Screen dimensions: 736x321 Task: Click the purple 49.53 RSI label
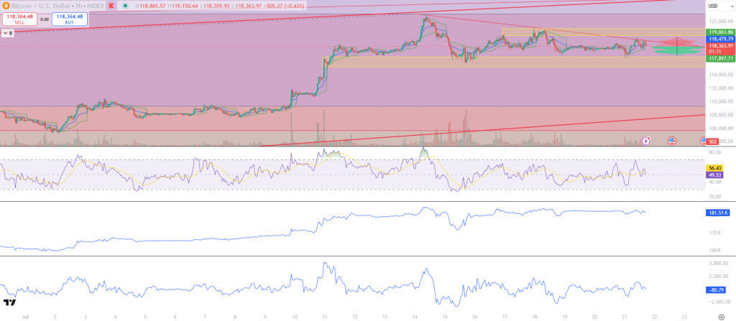(715, 174)
